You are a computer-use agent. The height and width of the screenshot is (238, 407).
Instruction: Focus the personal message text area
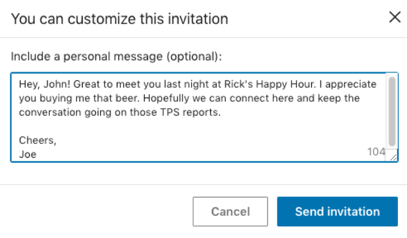(x=202, y=126)
